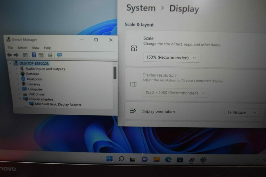The image size is (266, 177).
Task: Click the Device Manager vertical scrollbar thumb
Action: coord(115,73)
